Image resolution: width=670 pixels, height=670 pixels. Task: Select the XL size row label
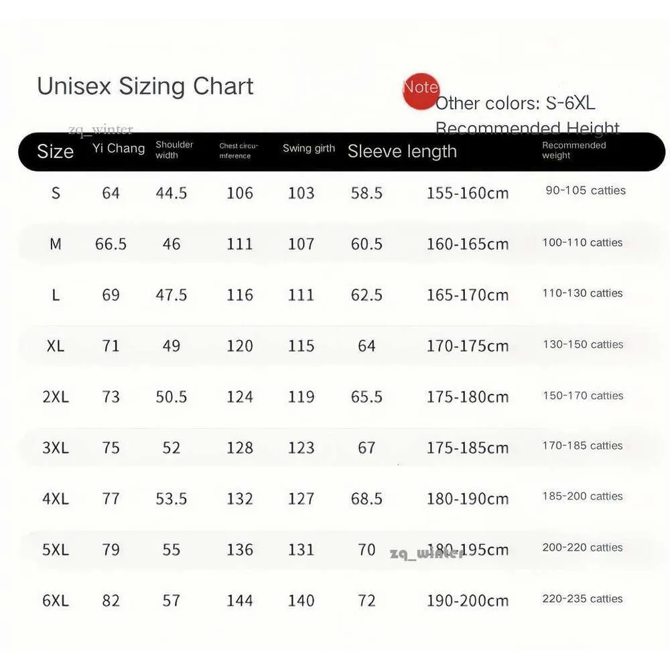56,346
